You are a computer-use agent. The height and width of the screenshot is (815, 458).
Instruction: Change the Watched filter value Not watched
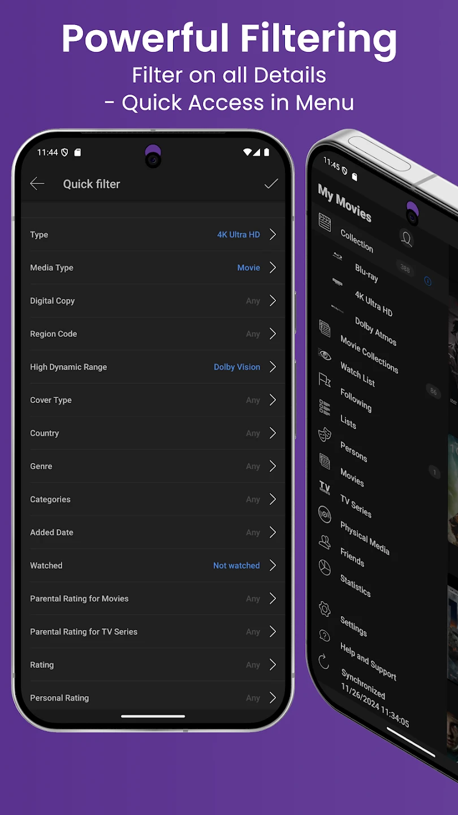(236, 565)
